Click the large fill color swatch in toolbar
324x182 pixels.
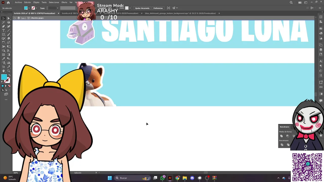(4, 77)
